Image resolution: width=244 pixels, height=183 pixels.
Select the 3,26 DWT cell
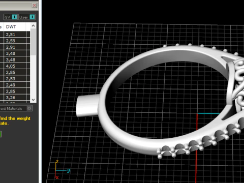(x=15, y=98)
